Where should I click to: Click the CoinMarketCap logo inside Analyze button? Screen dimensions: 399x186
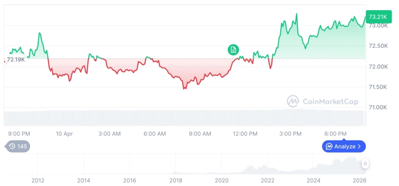click(x=329, y=147)
